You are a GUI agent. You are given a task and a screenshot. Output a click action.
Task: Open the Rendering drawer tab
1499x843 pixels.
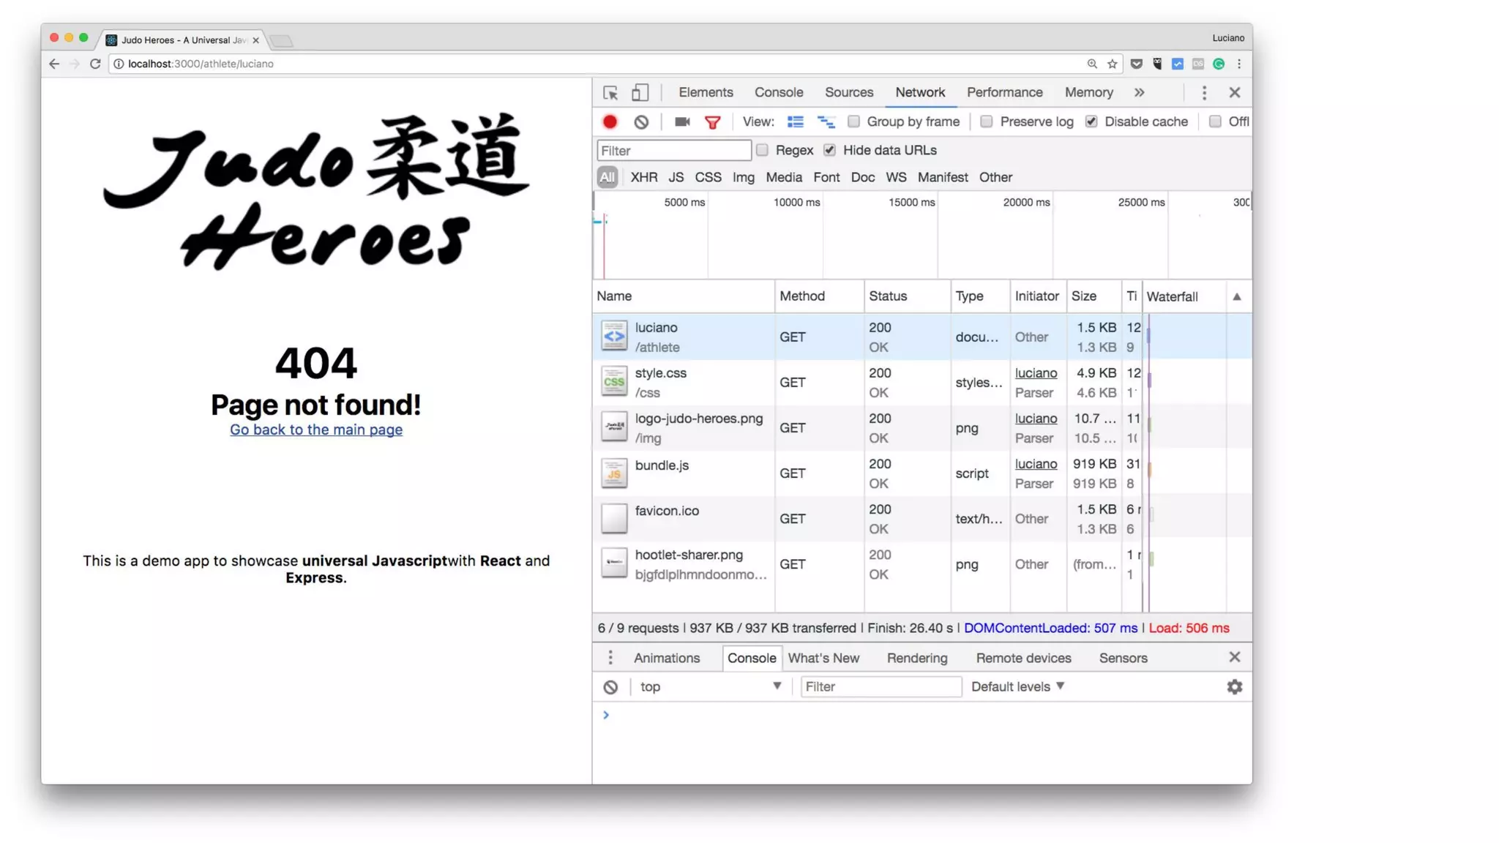click(x=916, y=658)
